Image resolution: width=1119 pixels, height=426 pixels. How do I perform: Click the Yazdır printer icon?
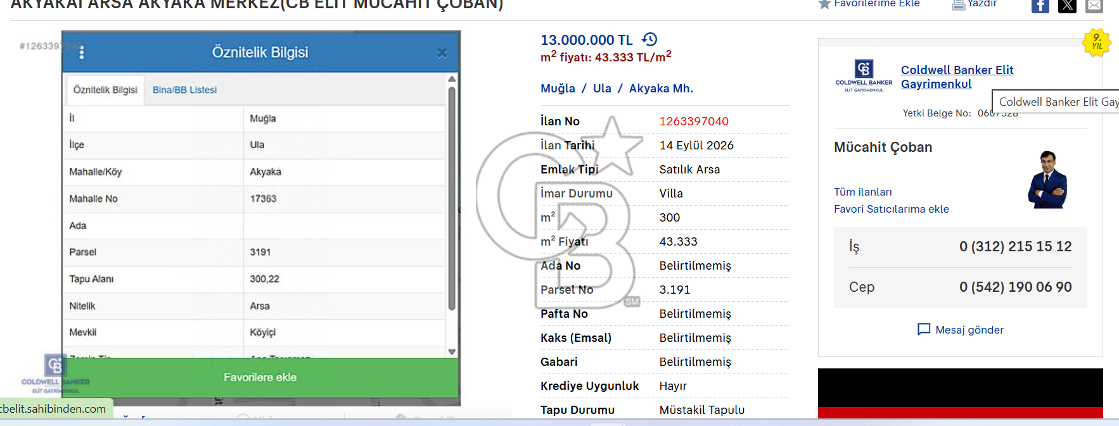click(x=958, y=5)
